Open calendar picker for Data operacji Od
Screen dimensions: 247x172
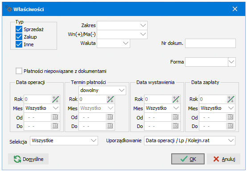pos(55,117)
